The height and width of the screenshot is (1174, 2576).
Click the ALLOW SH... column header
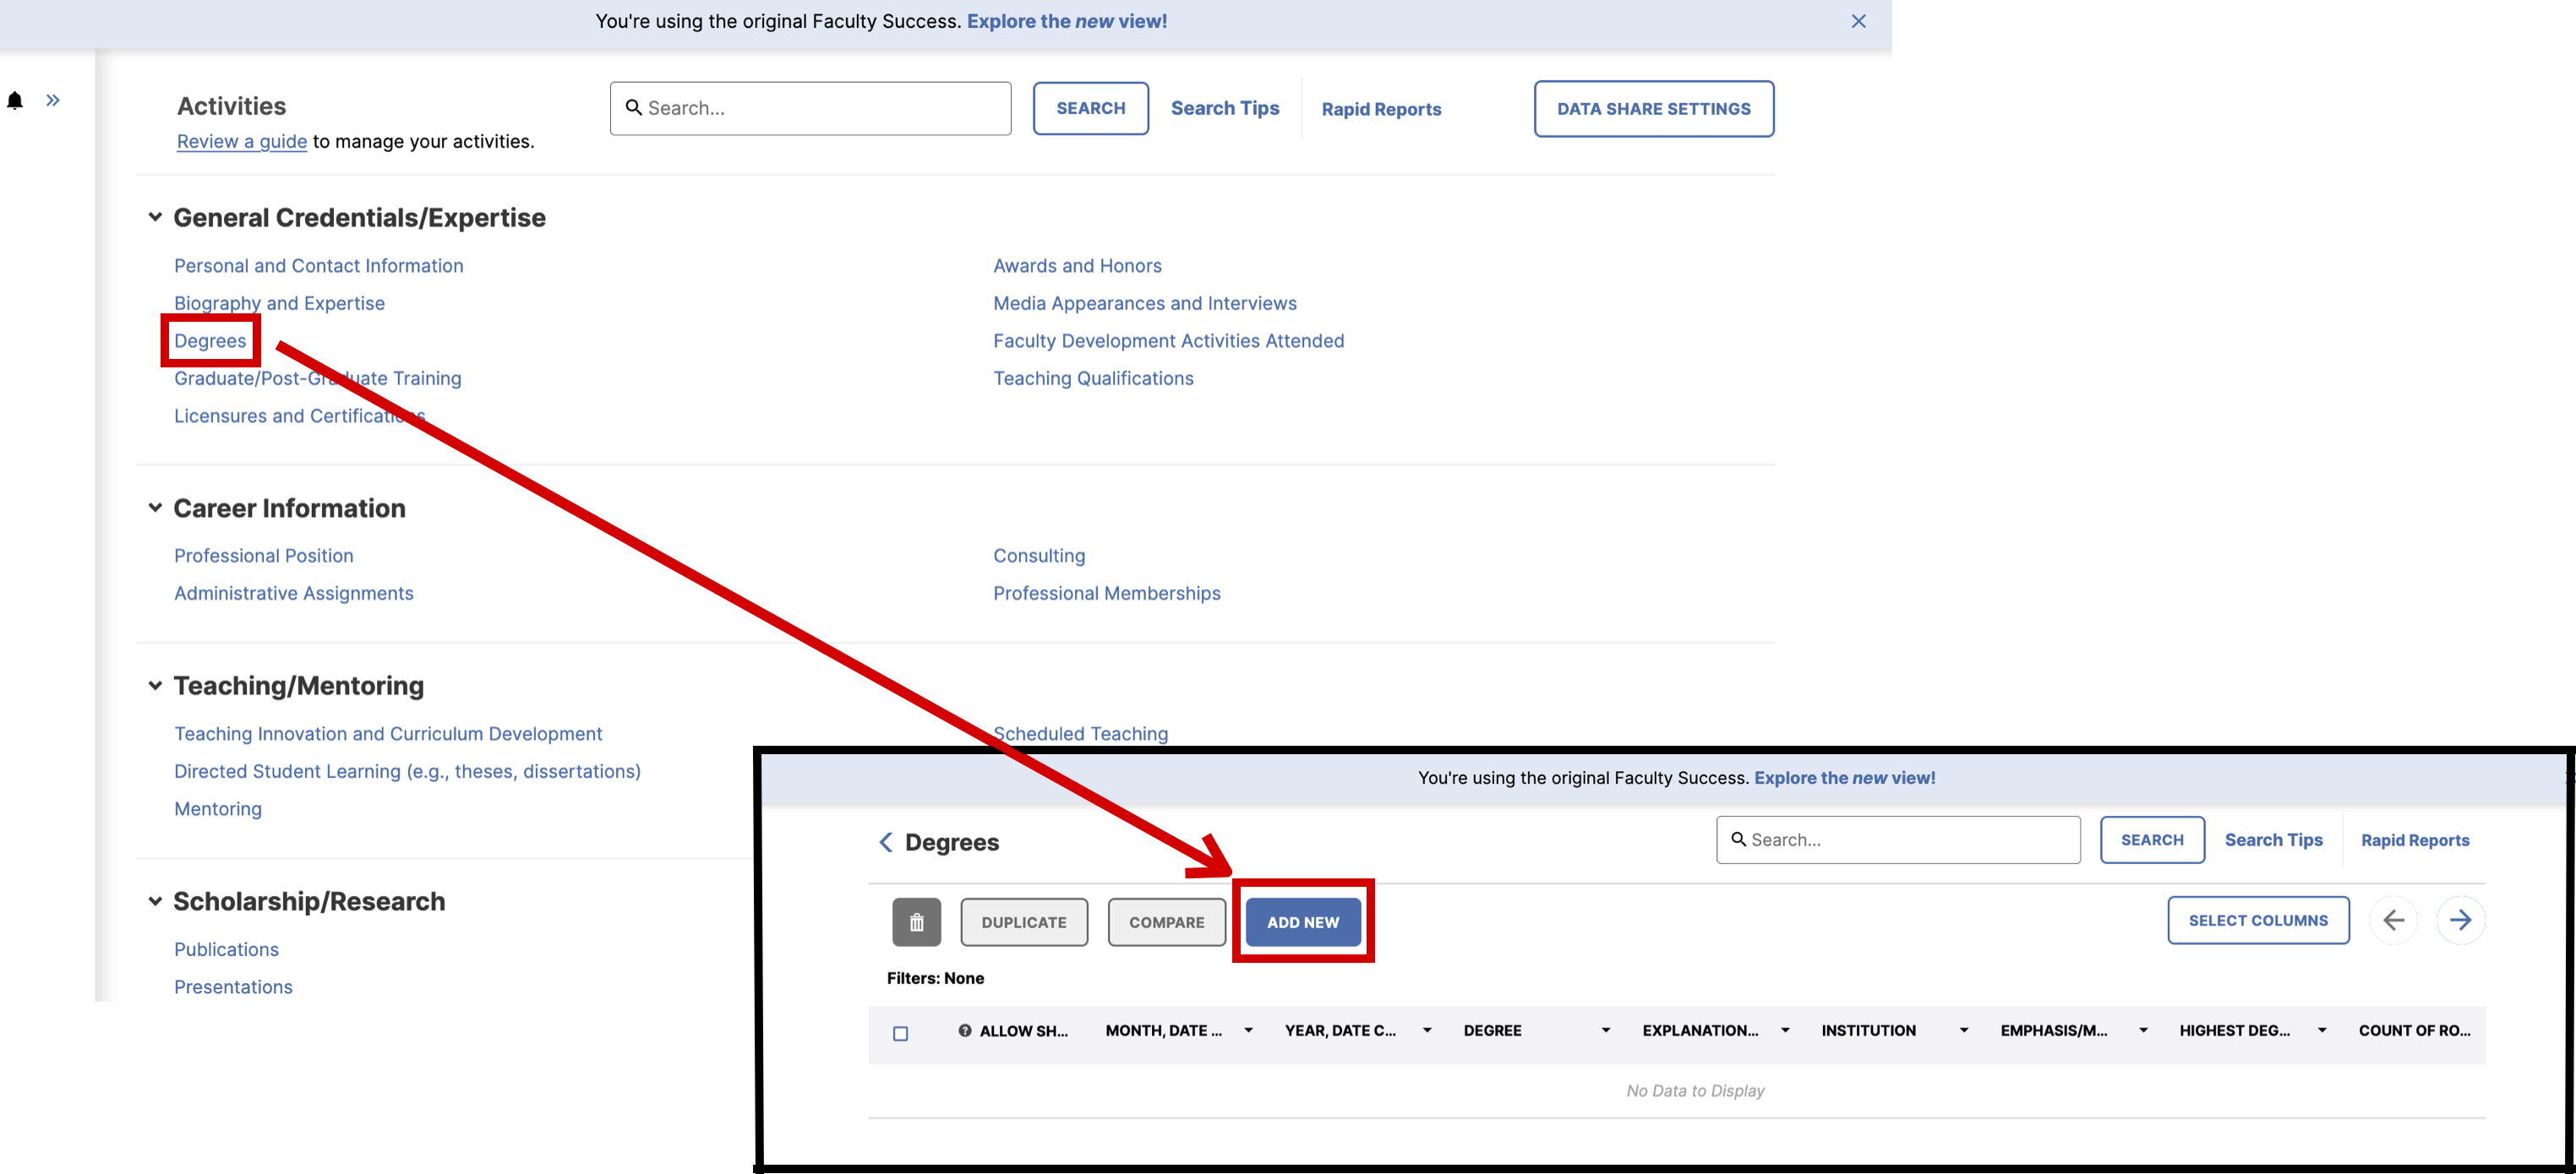[x=1023, y=1030]
